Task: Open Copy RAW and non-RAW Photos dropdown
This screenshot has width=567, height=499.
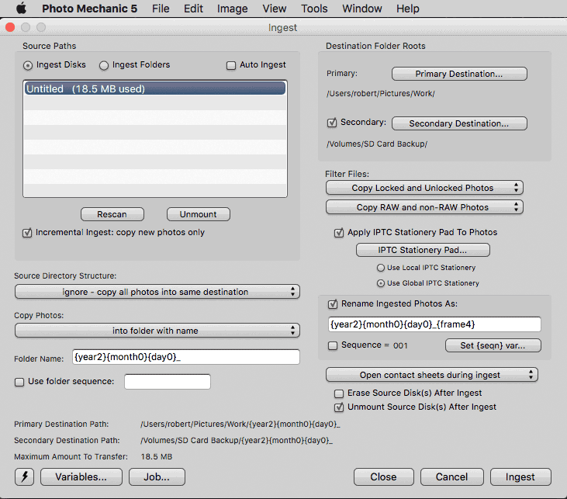Action: click(x=424, y=207)
